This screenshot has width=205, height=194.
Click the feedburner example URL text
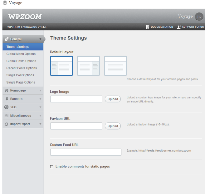pyautogui.click(x=165, y=150)
